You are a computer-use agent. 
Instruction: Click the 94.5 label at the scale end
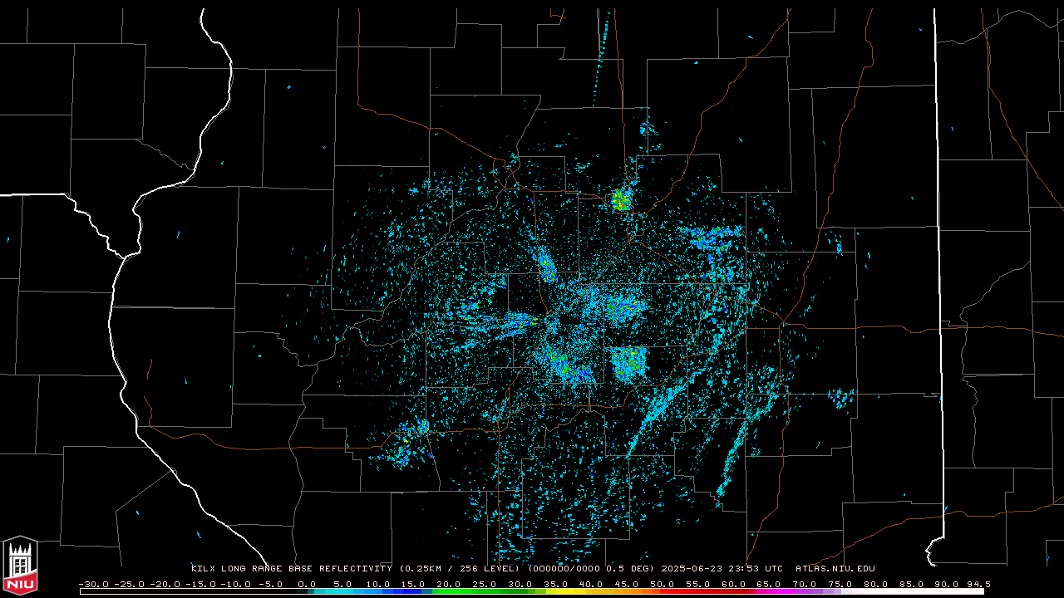click(978, 585)
